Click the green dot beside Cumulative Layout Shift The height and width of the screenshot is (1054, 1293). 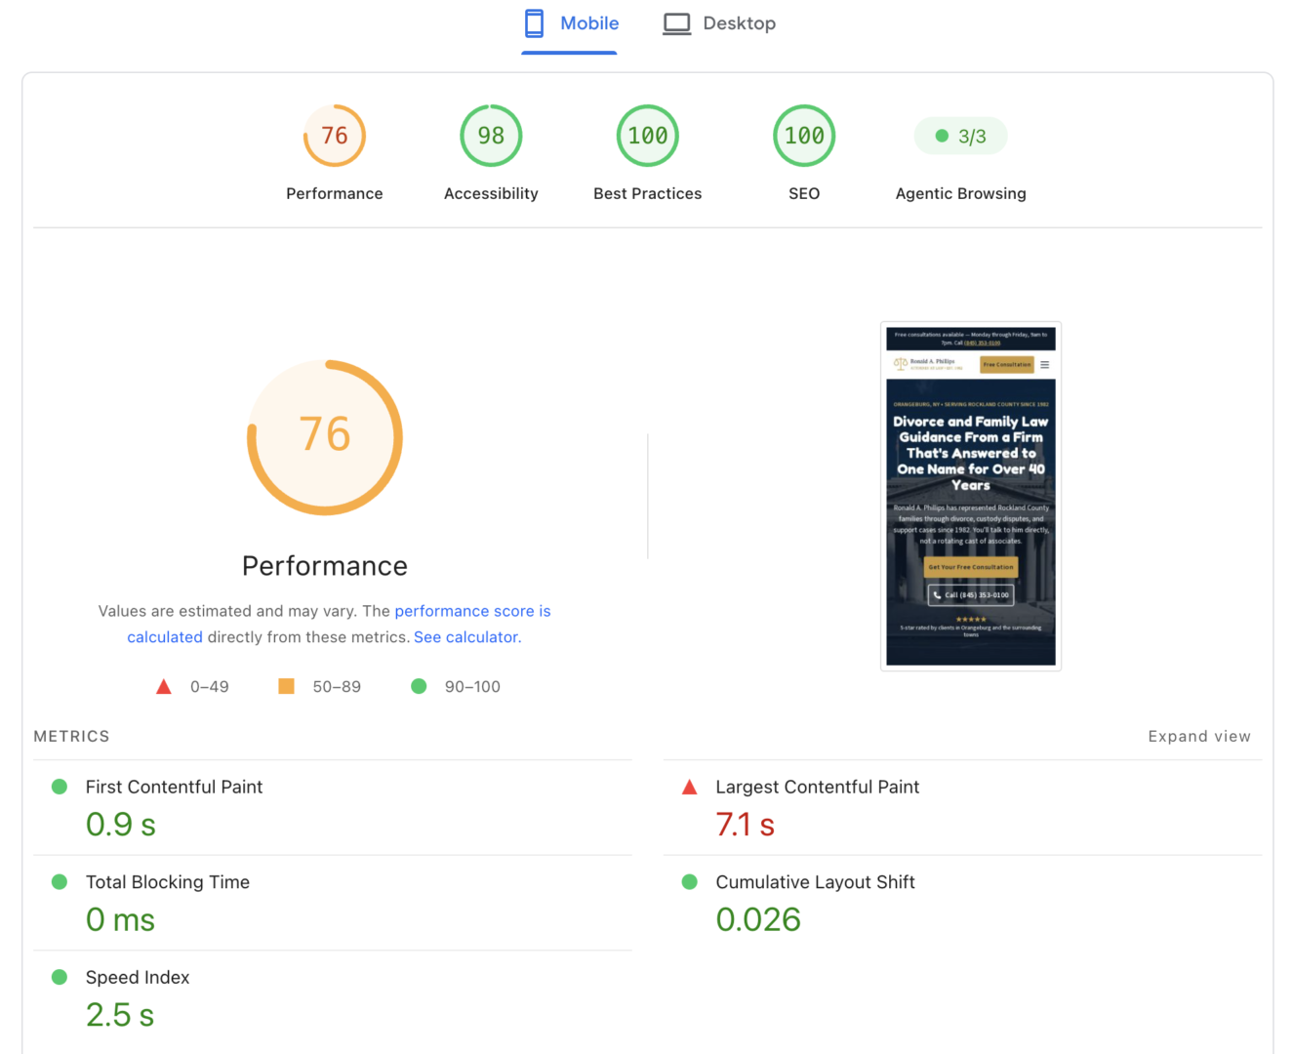[690, 882]
